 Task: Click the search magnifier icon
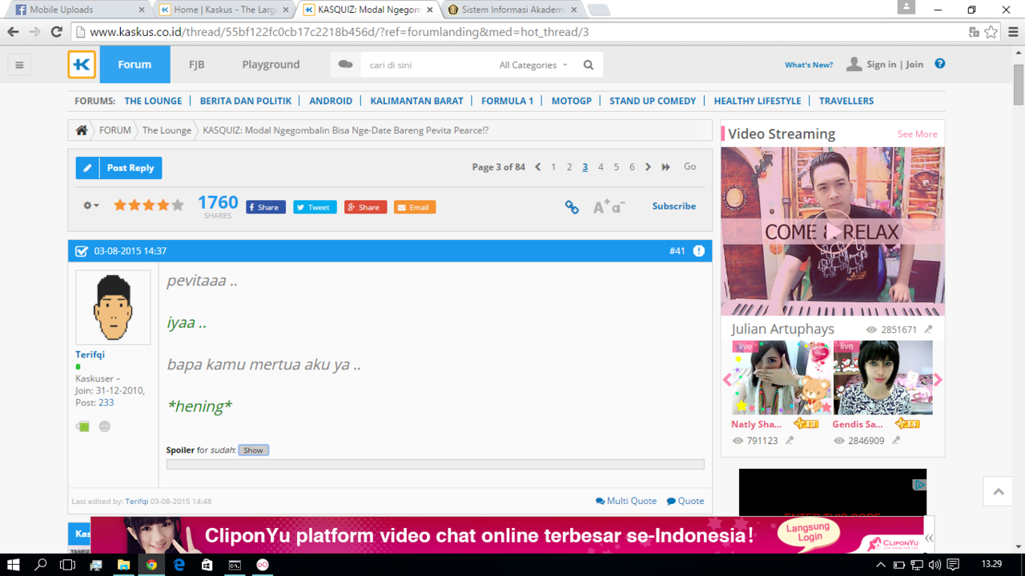coord(589,65)
